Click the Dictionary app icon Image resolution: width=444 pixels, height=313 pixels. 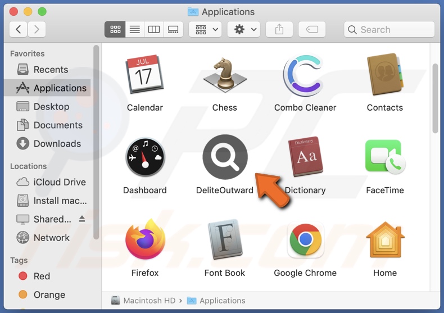tap(305, 156)
